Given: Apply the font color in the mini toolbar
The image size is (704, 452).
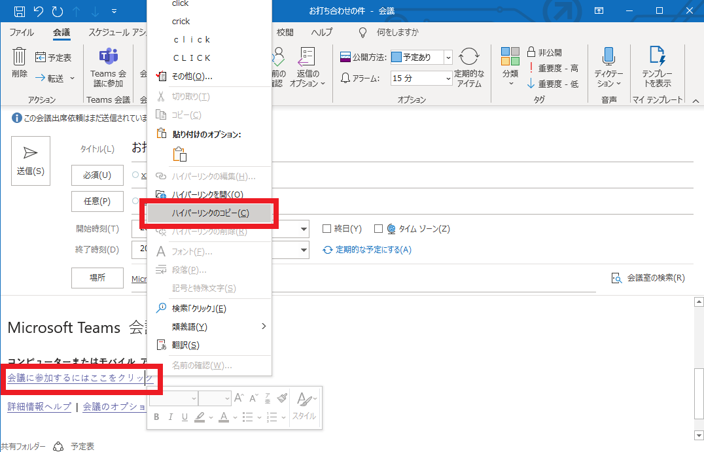Looking at the screenshot, I should point(224,417).
